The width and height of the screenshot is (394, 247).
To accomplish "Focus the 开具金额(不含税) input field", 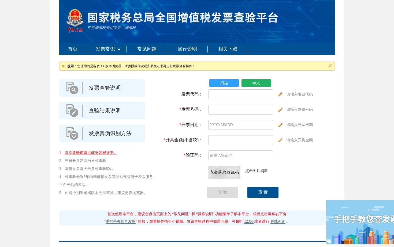I will coord(241,140).
